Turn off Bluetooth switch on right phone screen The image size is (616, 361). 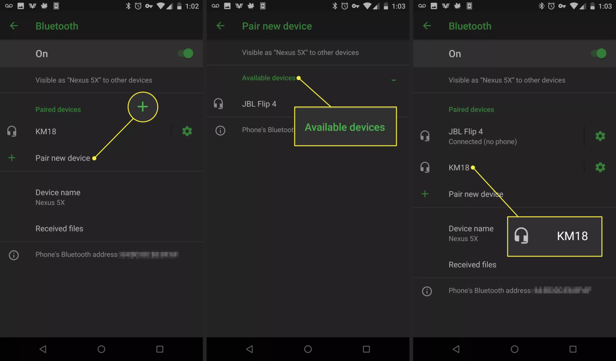(599, 54)
